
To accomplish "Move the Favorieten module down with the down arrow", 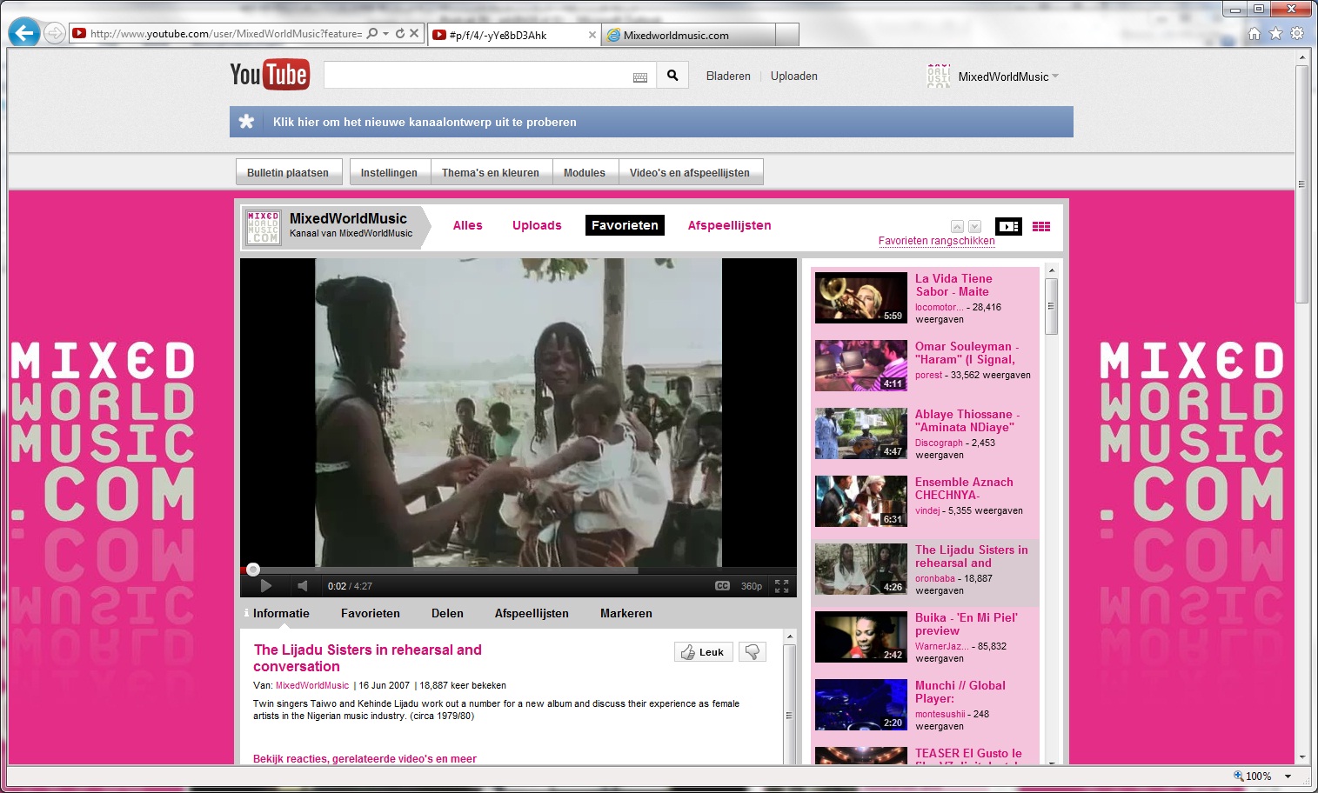I will [974, 226].
